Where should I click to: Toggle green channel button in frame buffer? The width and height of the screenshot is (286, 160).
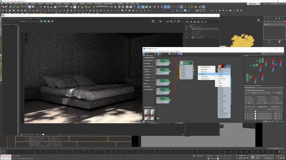pyautogui.click(x=45, y=21)
